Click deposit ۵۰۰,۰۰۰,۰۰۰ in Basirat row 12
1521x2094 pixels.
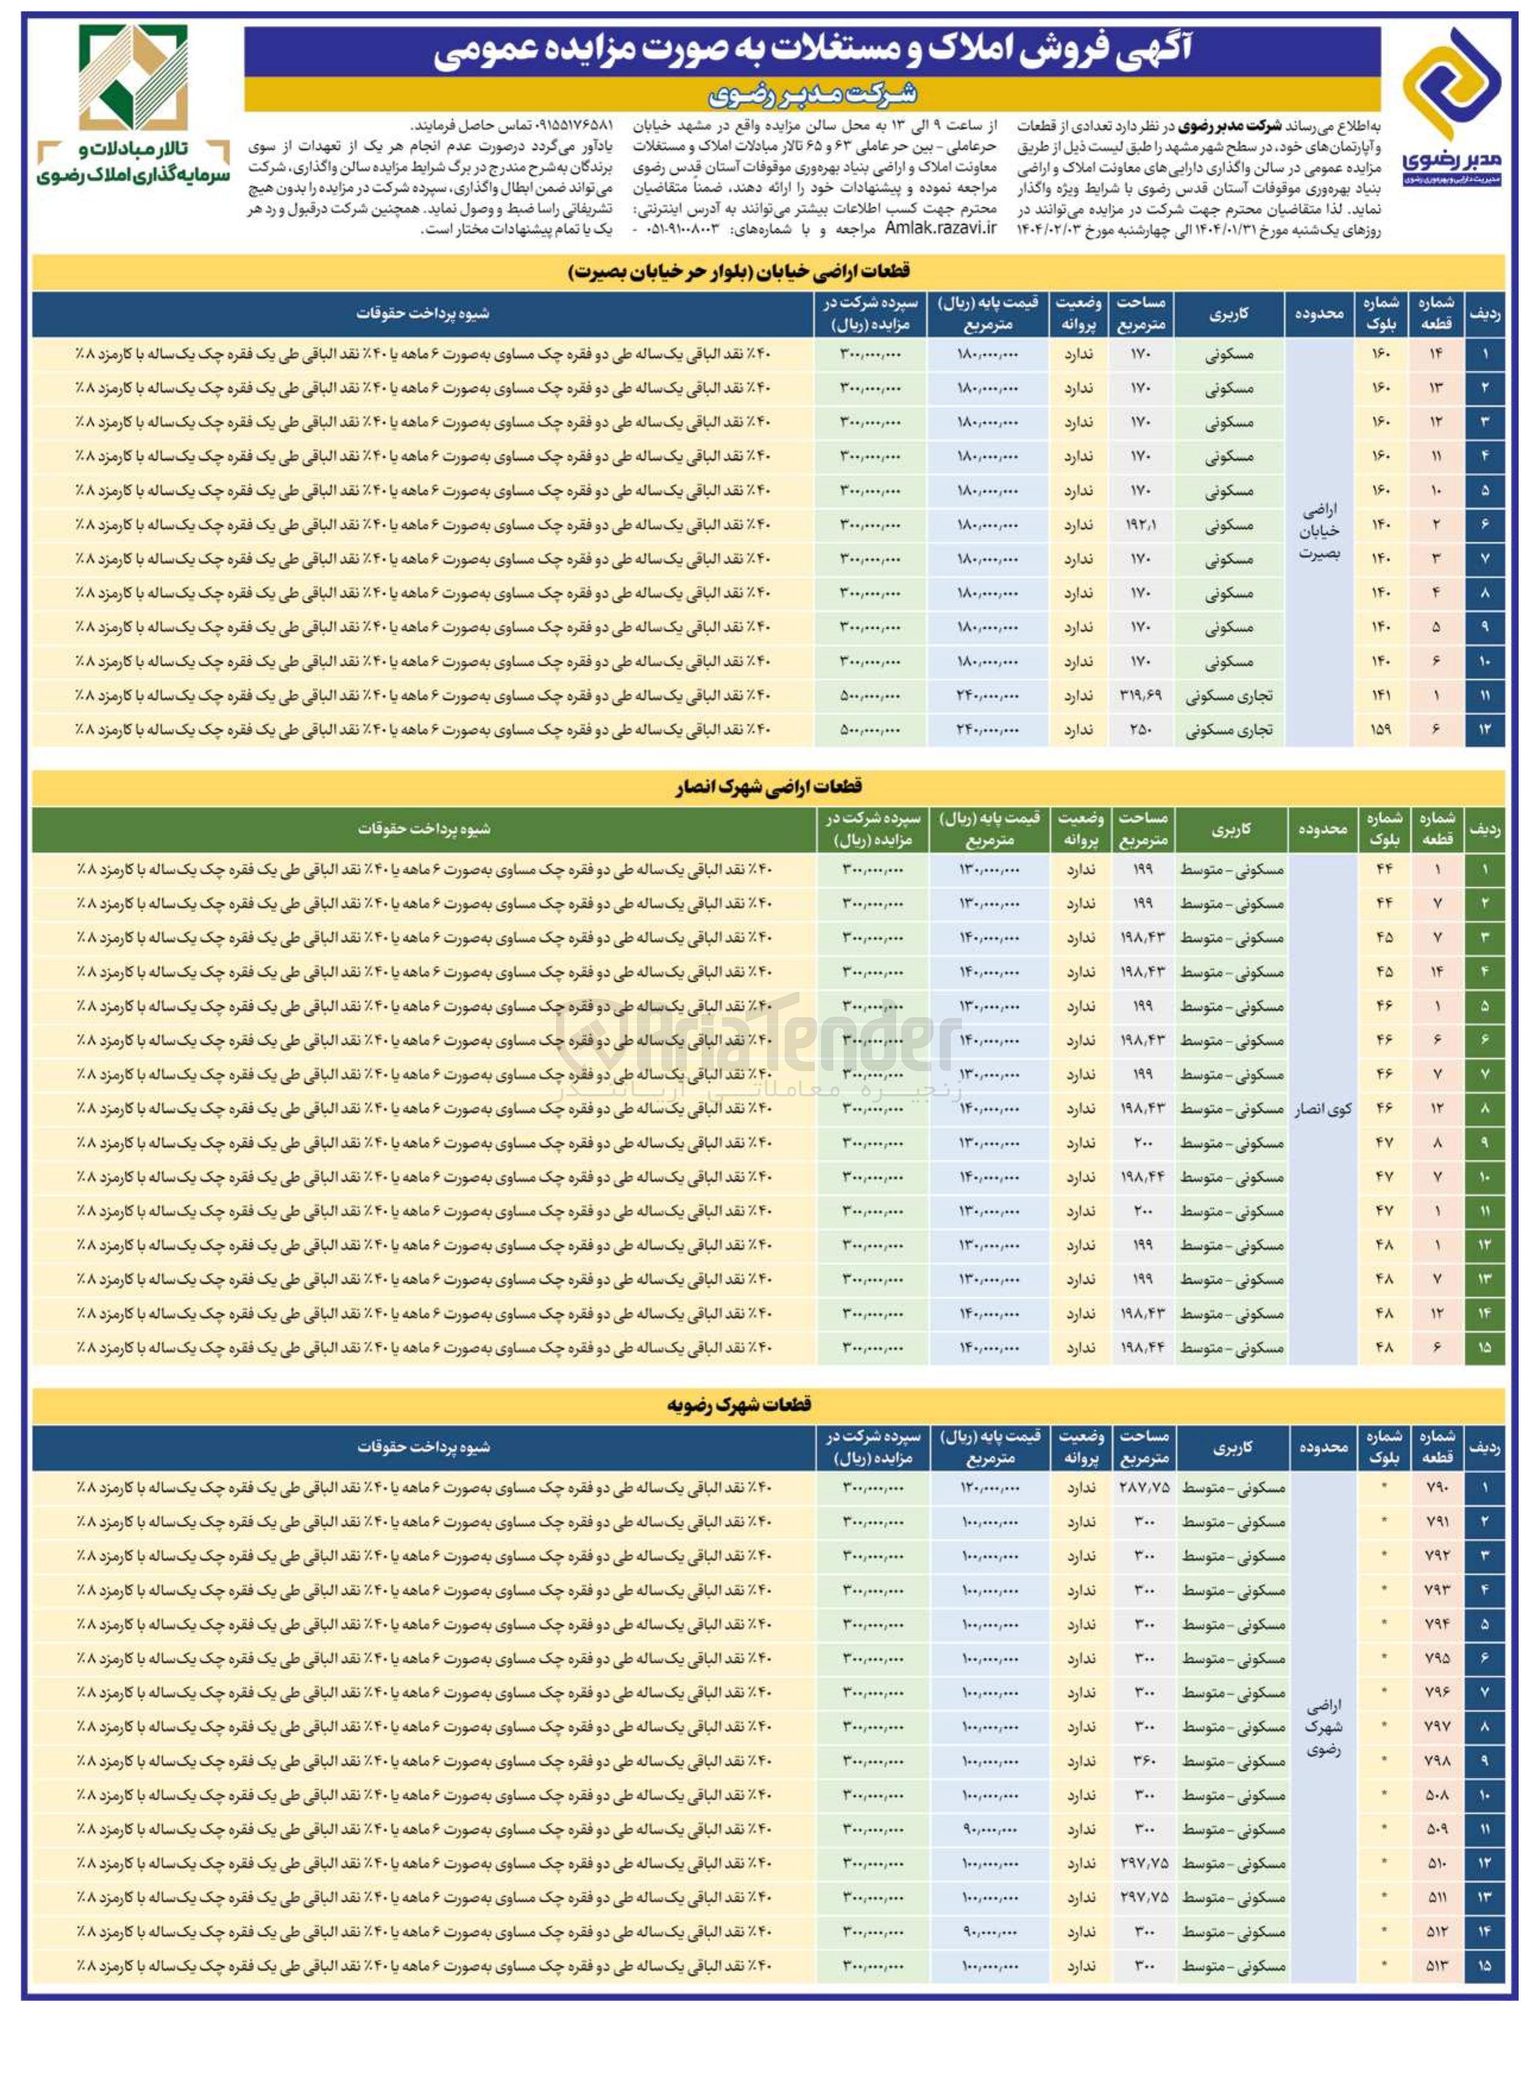tap(869, 730)
